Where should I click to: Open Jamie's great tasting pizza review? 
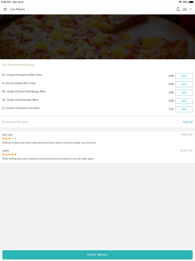click(48, 159)
